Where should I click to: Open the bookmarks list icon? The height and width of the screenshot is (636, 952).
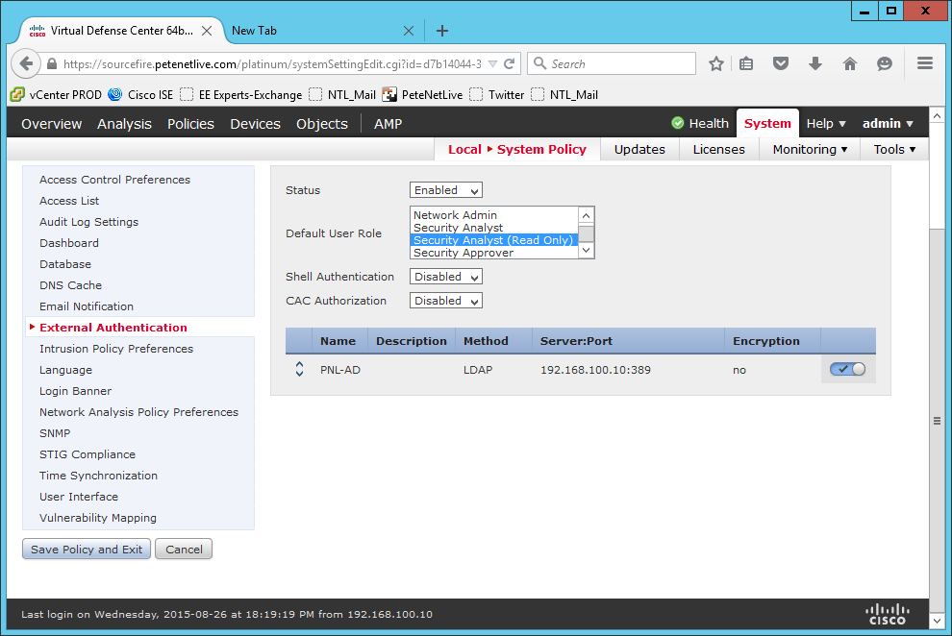click(x=746, y=63)
